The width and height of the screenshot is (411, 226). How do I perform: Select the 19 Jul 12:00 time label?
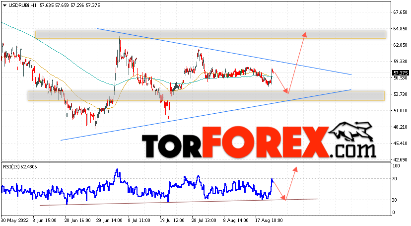[172, 220]
